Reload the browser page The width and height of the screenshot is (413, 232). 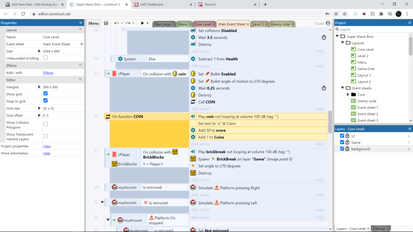click(x=23, y=14)
